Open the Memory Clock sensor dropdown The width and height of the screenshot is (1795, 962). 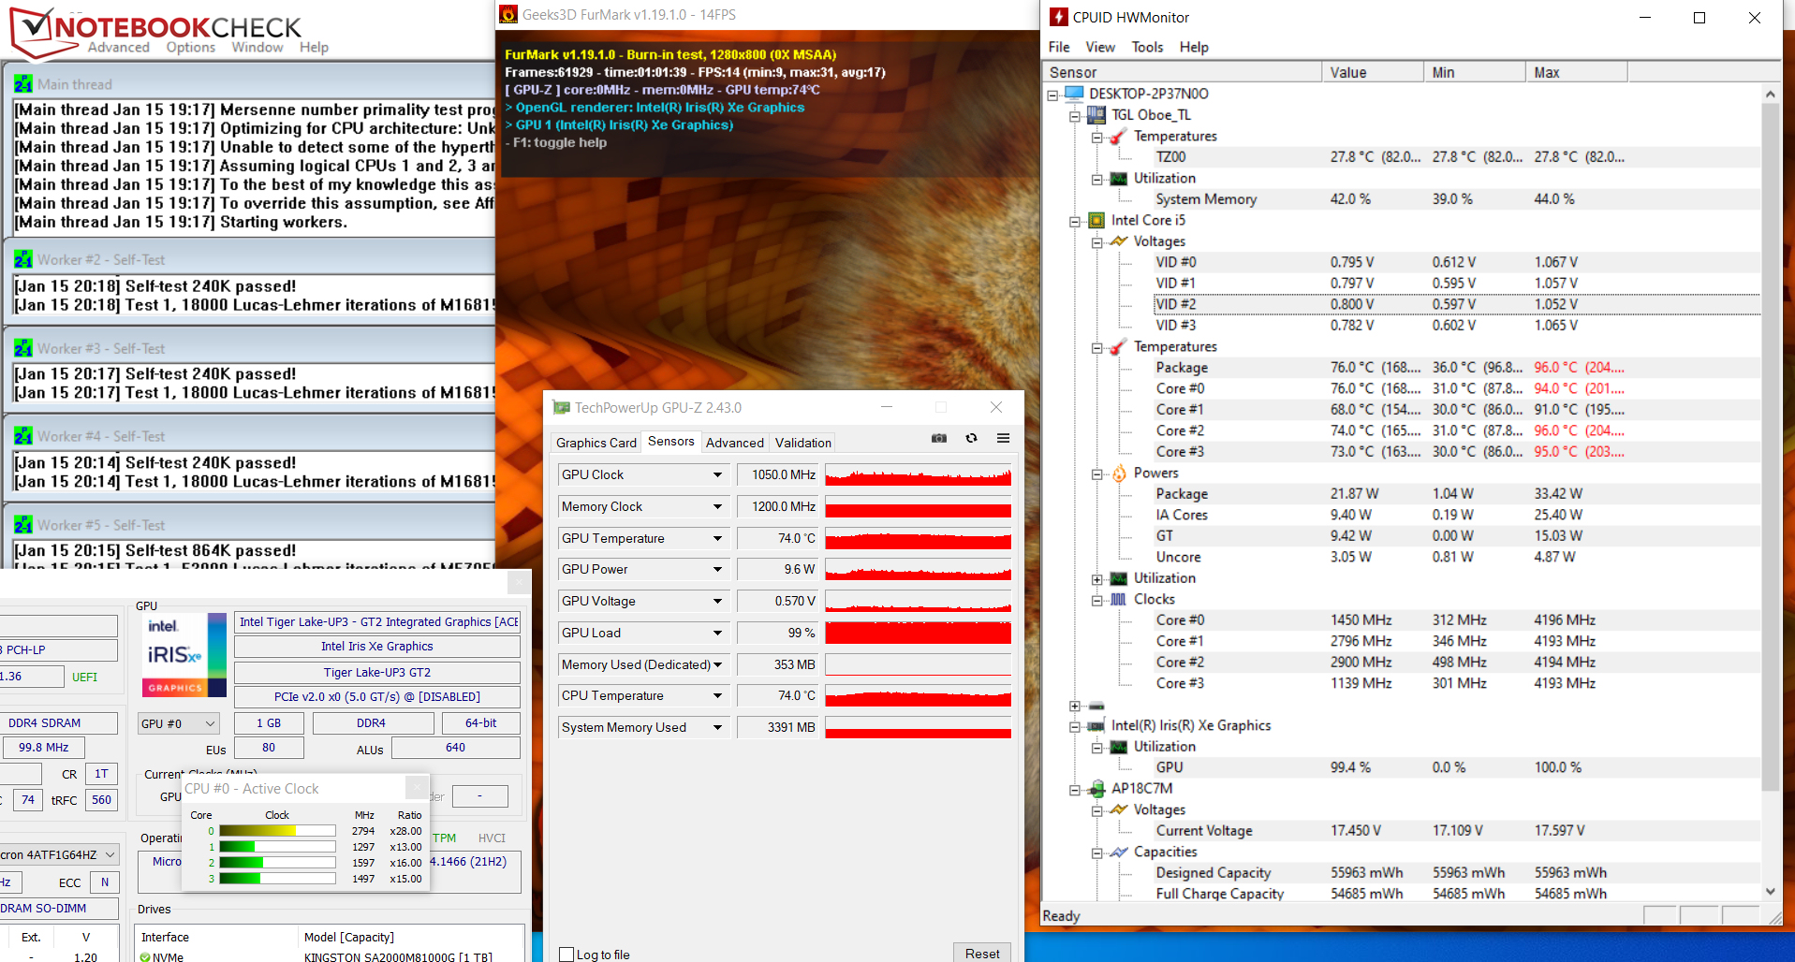click(718, 507)
